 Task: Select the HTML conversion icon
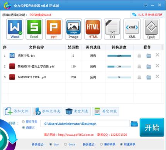(93, 29)
